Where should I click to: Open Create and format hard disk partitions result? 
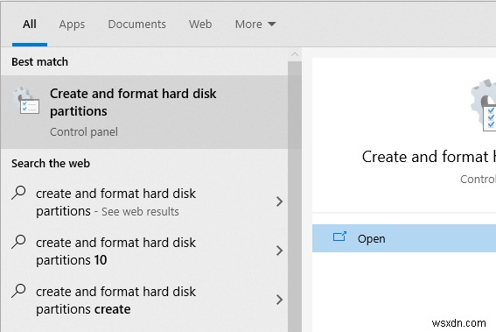click(144, 112)
